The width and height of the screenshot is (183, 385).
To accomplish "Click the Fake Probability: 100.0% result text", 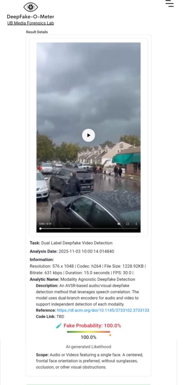I will 92,326.
